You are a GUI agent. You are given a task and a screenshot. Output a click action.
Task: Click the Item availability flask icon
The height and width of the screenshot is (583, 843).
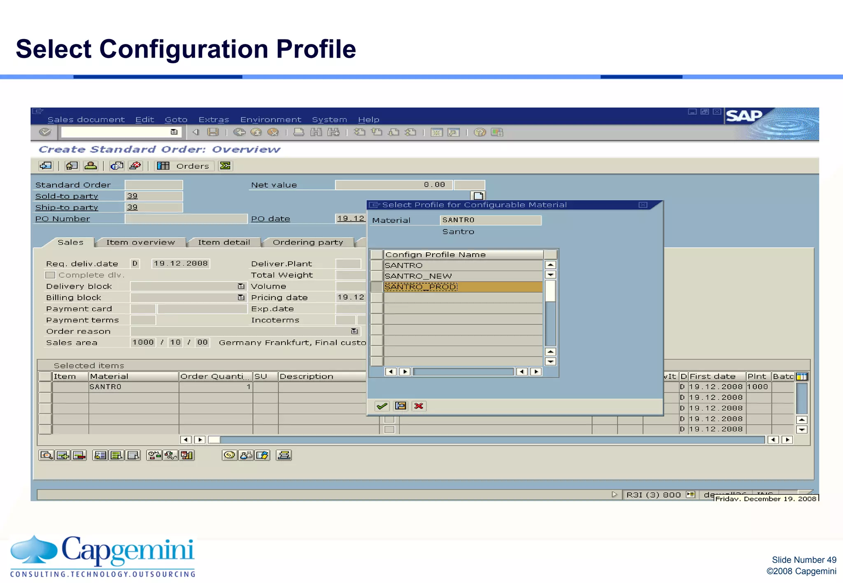(x=246, y=455)
